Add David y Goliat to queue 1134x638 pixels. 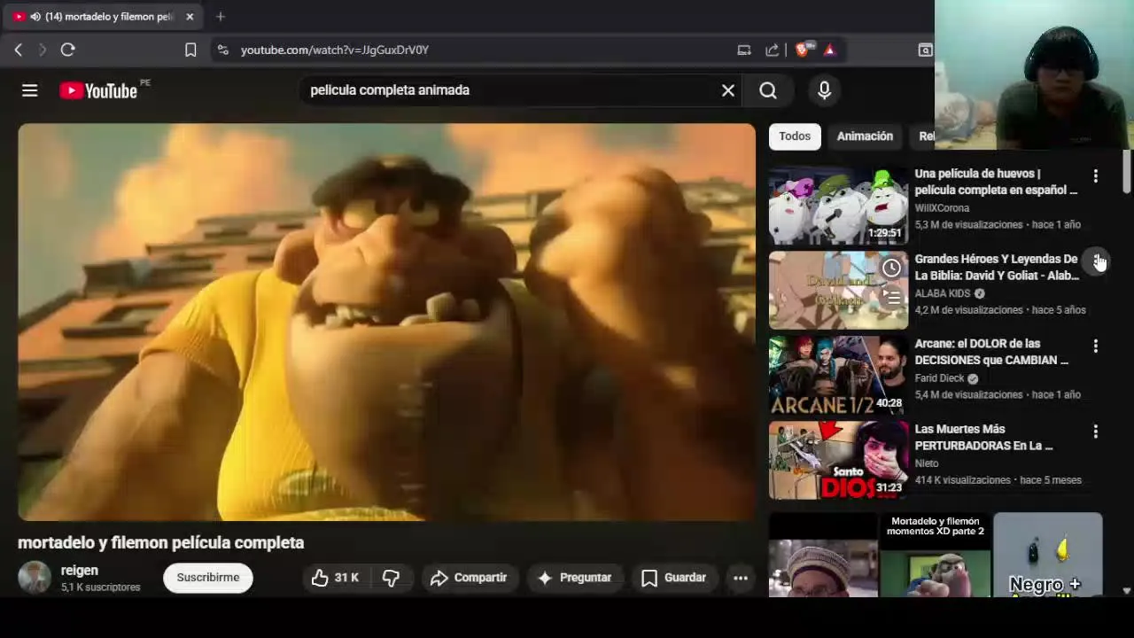(892, 298)
